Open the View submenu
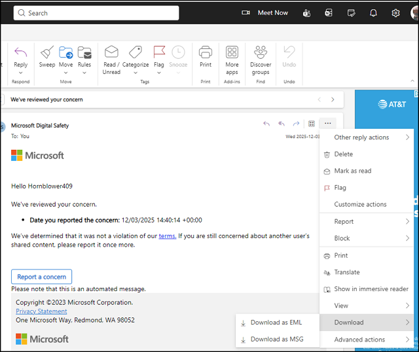This screenshot has height=352, width=419. [x=367, y=306]
